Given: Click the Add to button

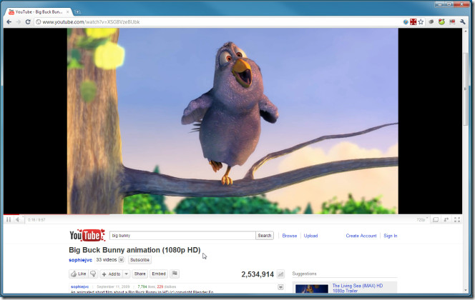Looking at the screenshot, I should point(111,274).
